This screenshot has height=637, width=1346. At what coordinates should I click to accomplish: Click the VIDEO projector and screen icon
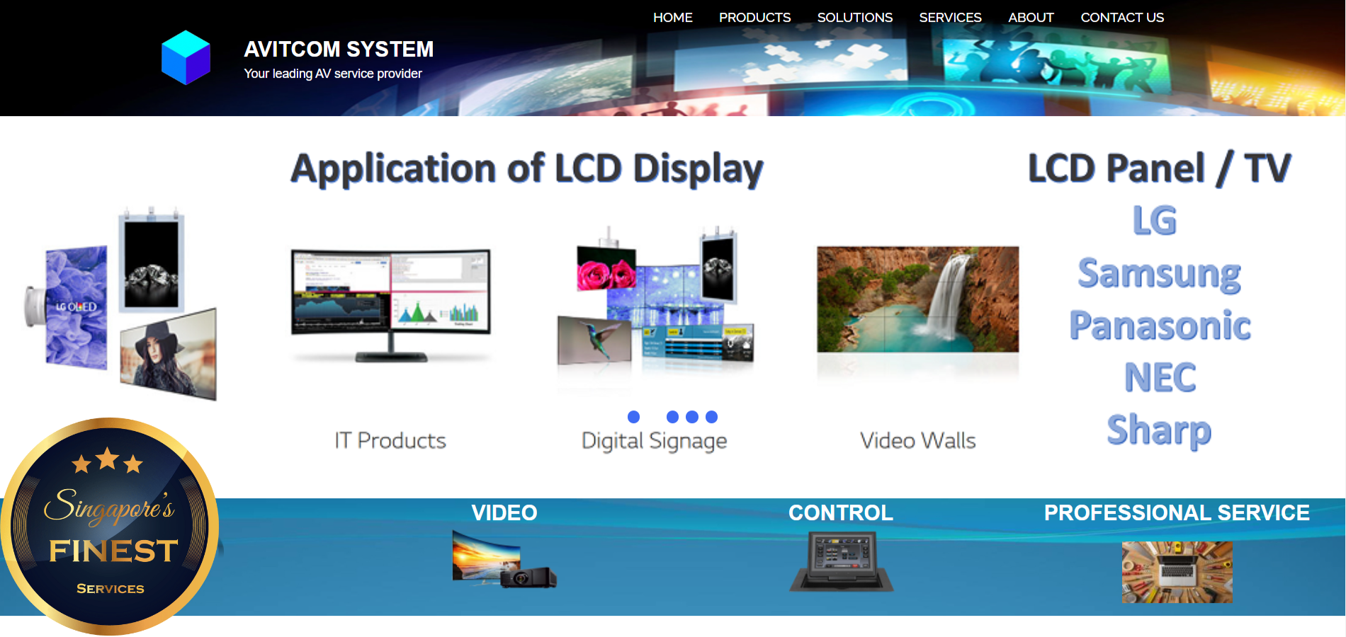504,560
